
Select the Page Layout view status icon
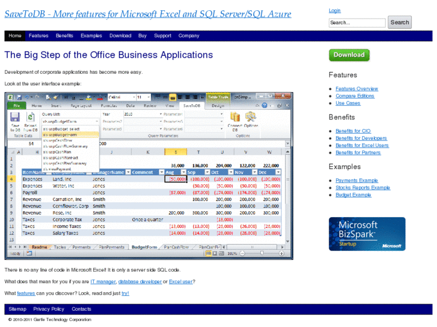click(215, 253)
